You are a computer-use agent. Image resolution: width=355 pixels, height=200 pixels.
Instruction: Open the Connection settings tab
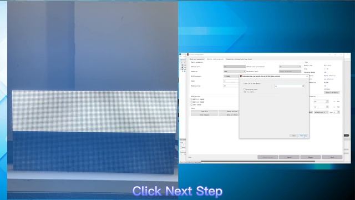tap(239, 59)
